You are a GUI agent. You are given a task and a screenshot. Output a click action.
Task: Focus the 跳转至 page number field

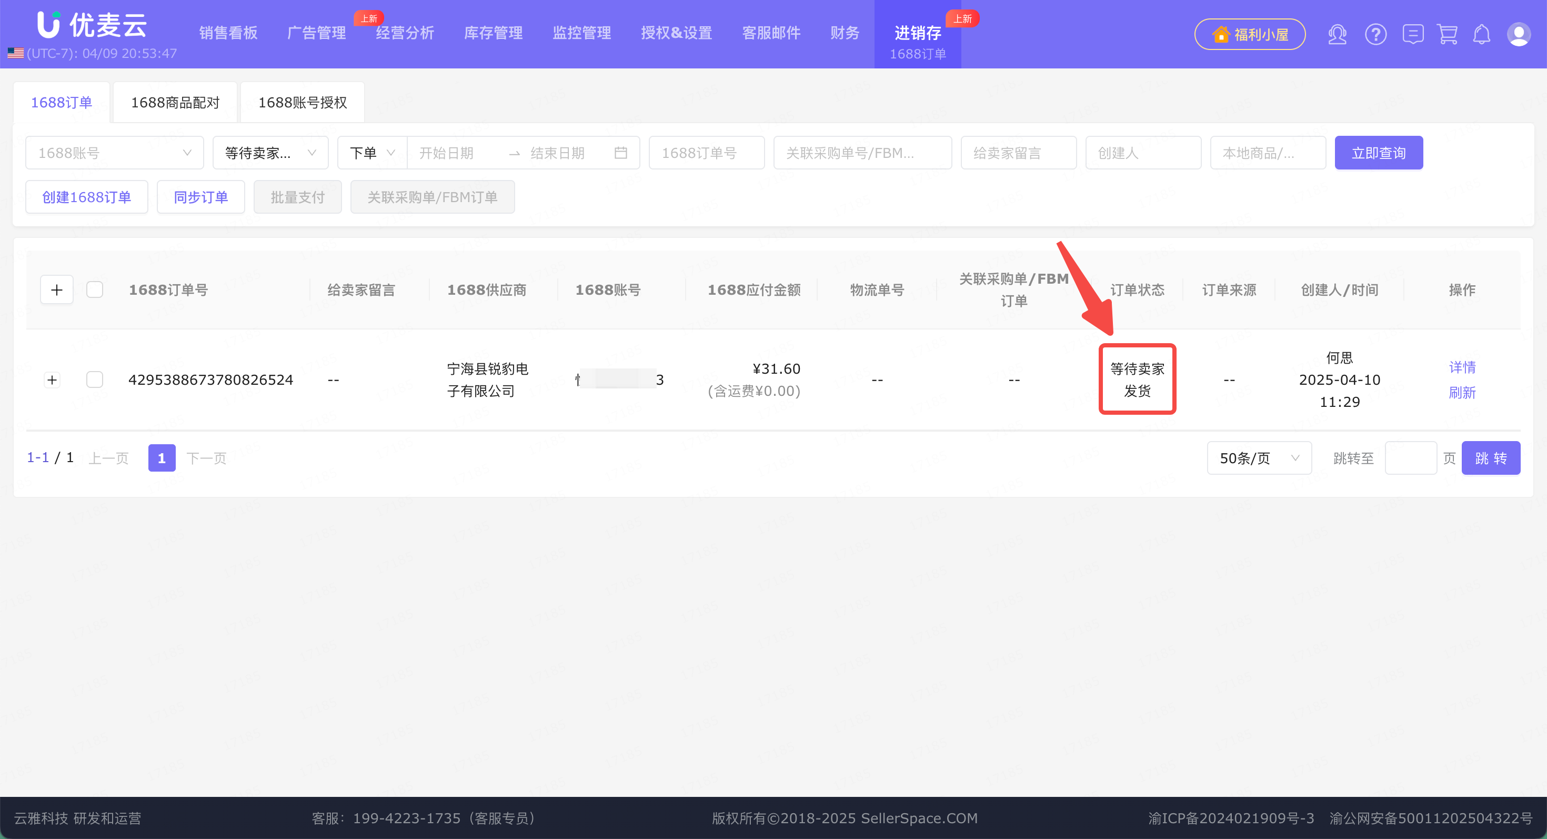point(1411,458)
